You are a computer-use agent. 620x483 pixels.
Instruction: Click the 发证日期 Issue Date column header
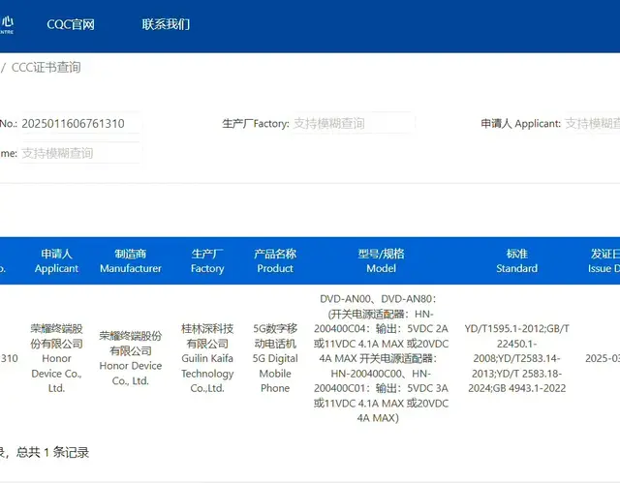coord(604,261)
